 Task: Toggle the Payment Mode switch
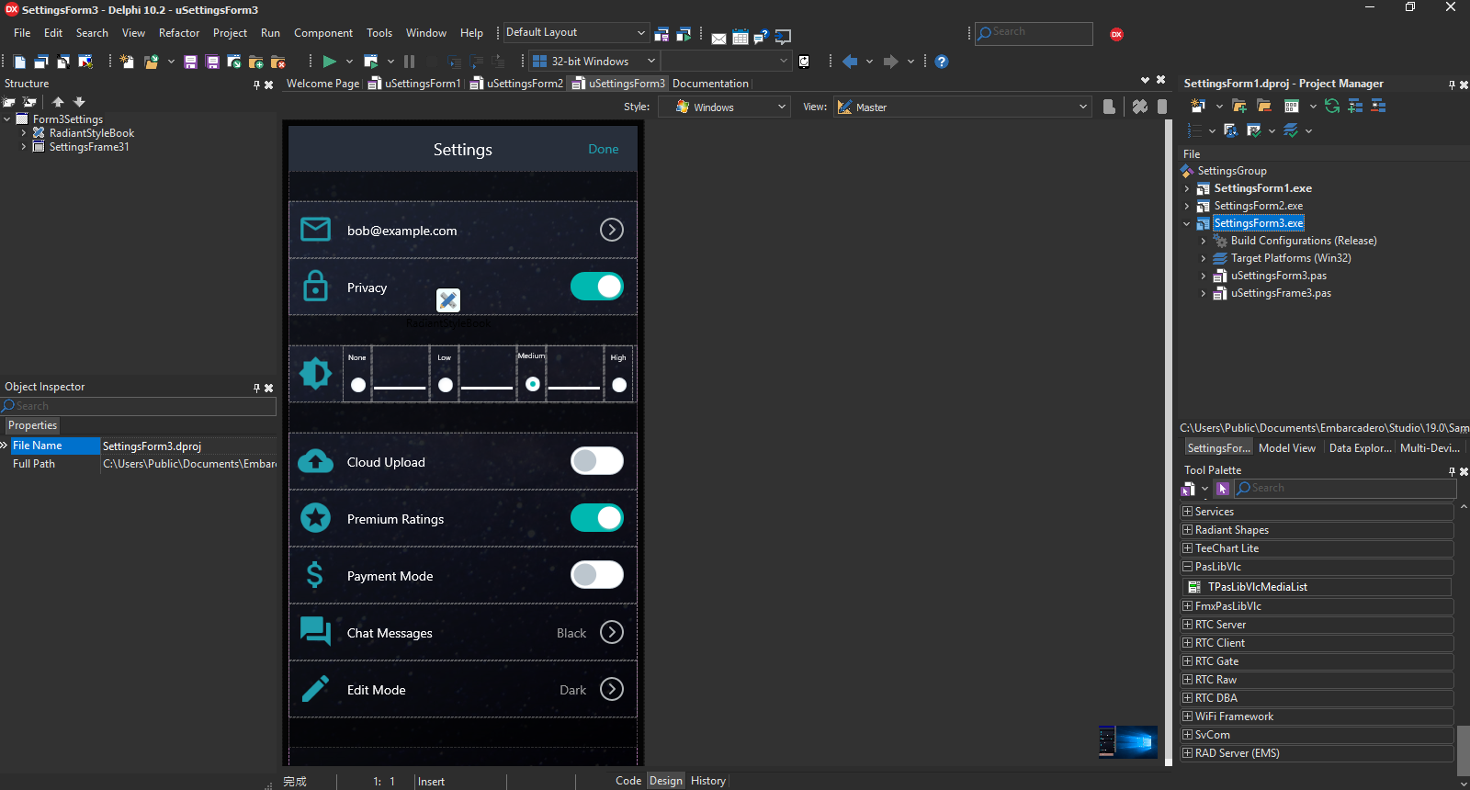597,575
